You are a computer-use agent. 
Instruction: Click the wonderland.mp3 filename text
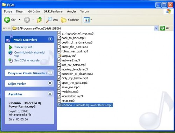(72, 96)
